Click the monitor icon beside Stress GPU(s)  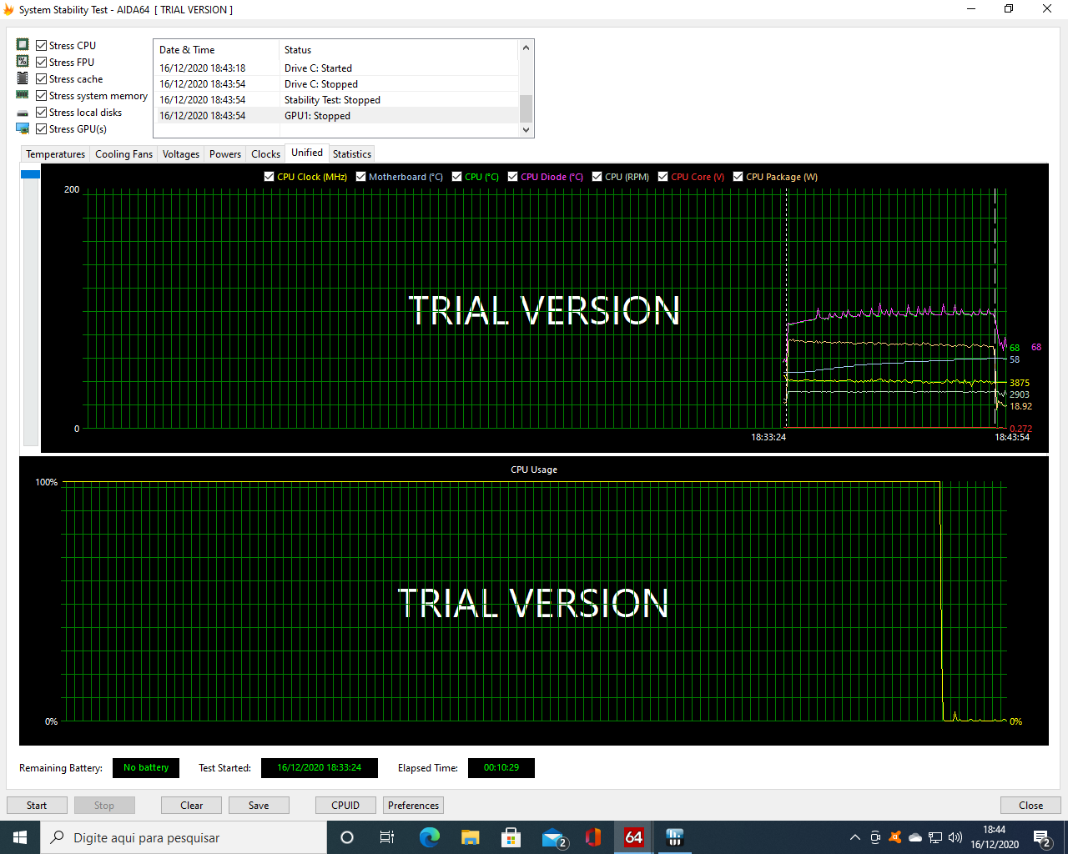click(23, 128)
